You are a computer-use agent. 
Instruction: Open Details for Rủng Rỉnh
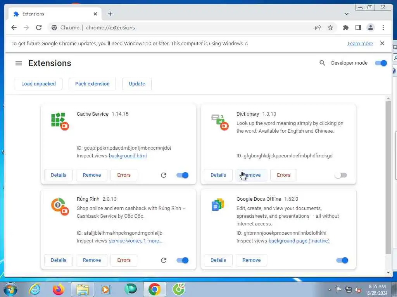coord(59,260)
